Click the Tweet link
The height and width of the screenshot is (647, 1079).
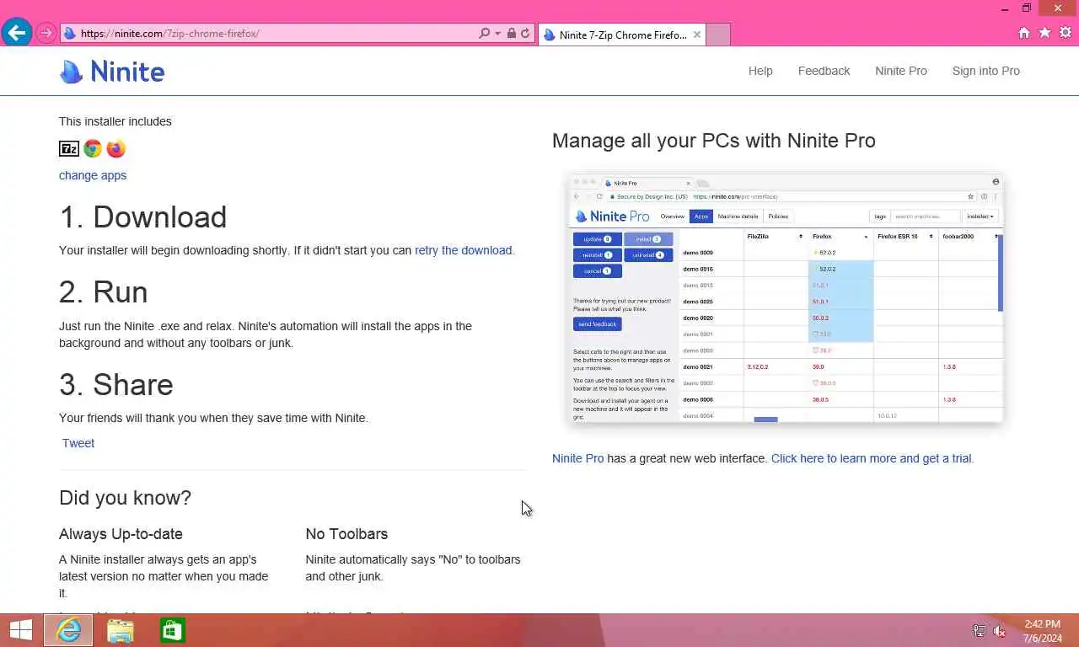click(x=78, y=443)
